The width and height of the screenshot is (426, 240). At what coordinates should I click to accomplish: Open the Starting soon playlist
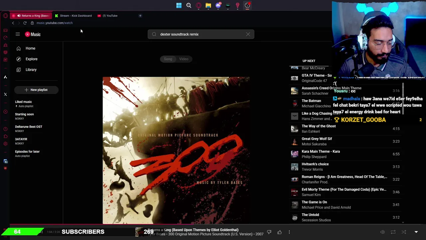pos(36,116)
